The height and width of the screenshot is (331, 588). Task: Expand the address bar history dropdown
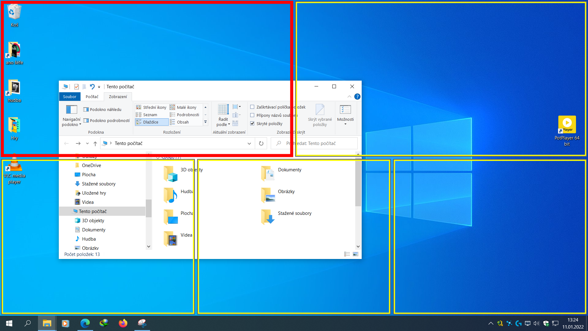(249, 143)
